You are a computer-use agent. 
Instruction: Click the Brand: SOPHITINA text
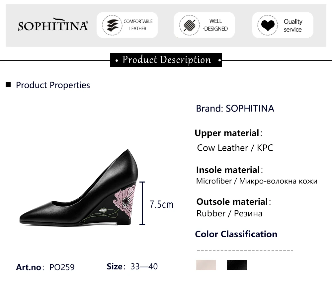tap(235, 109)
